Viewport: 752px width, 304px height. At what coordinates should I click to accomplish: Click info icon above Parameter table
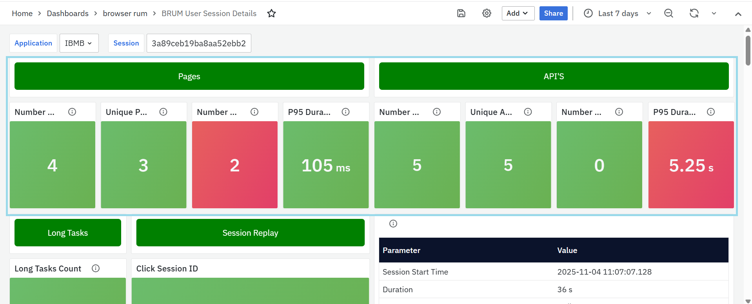tap(393, 224)
